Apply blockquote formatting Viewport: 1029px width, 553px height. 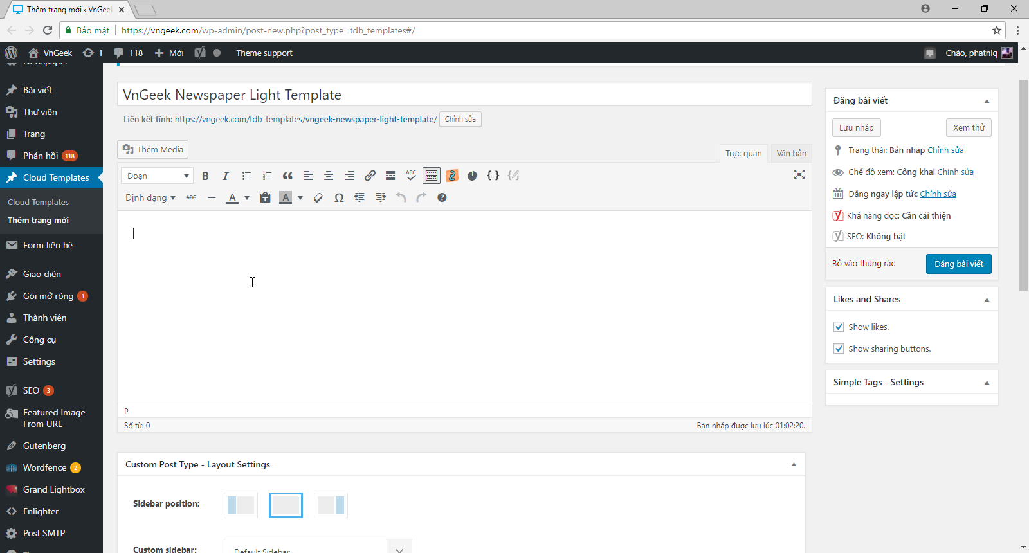click(x=287, y=176)
